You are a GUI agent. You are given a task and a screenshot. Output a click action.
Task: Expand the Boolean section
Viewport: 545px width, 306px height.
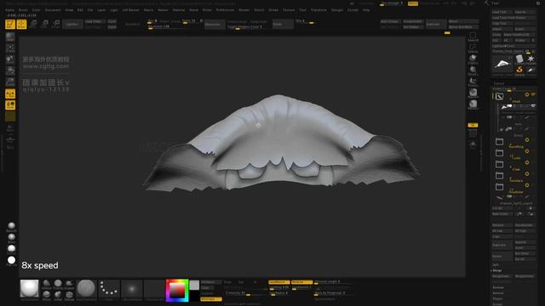498,287
